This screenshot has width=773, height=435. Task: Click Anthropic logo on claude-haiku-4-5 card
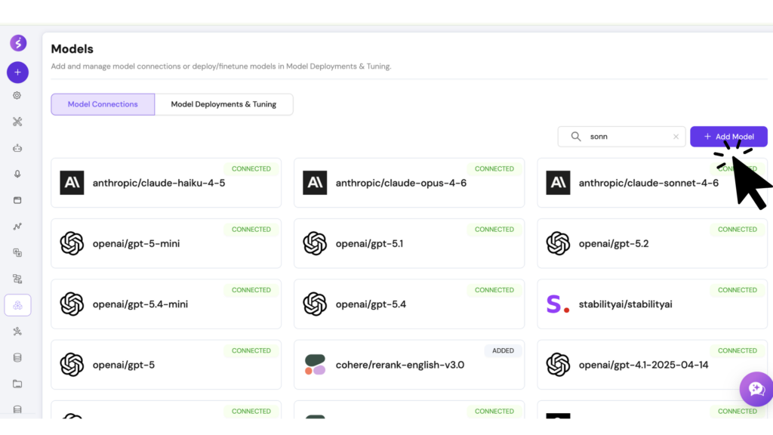point(72,183)
